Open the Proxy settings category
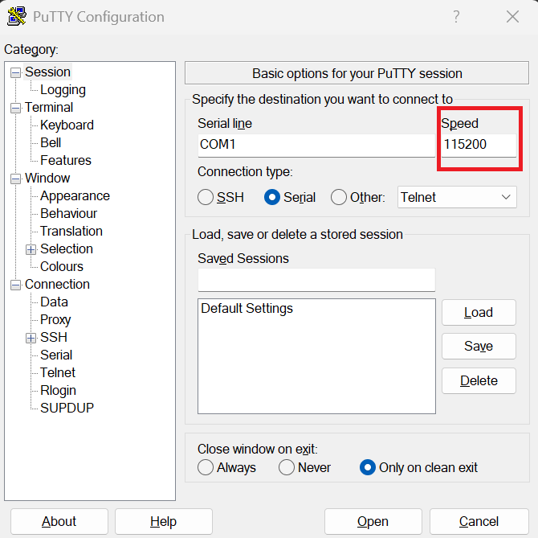538x538 pixels. click(x=55, y=319)
